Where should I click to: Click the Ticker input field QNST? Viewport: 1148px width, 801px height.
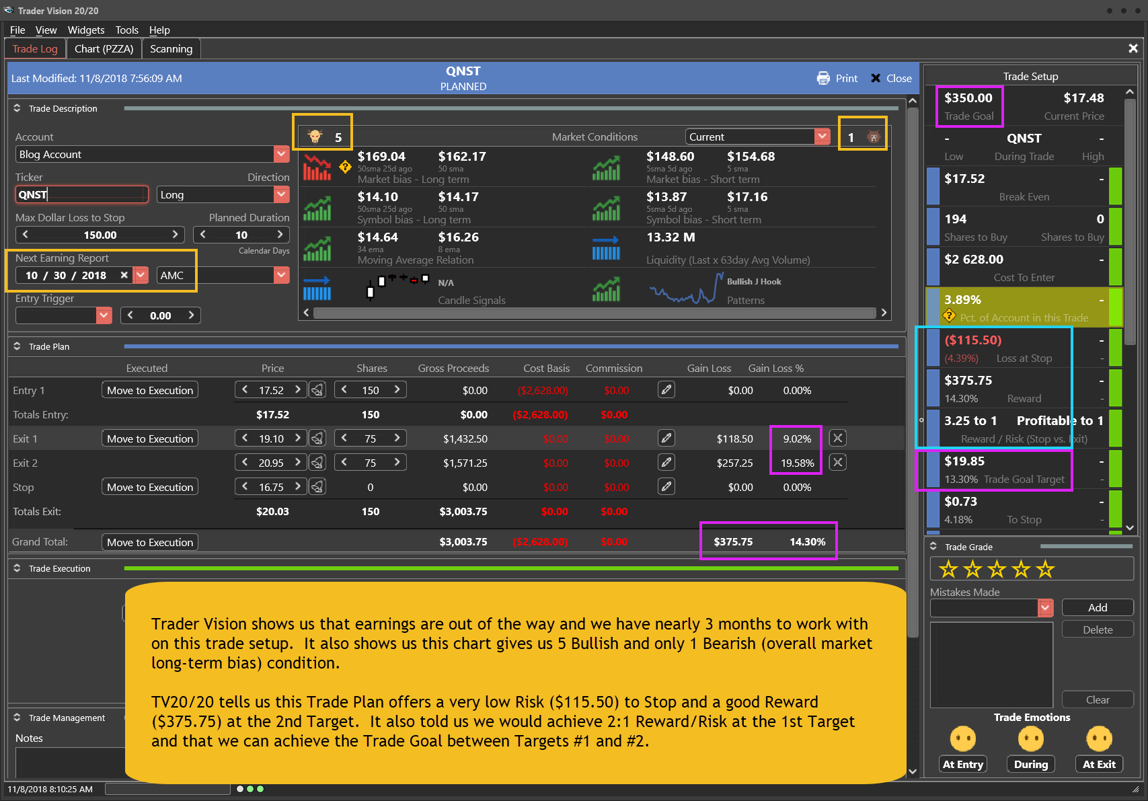81,194
